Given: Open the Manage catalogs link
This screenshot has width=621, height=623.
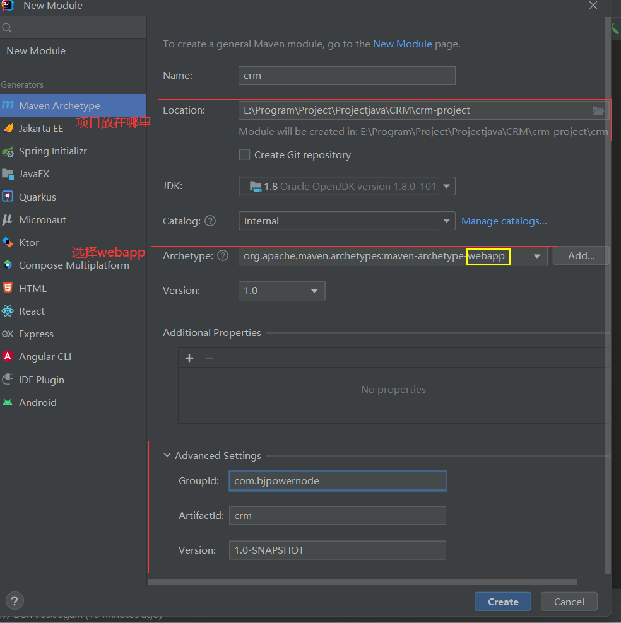Looking at the screenshot, I should (504, 221).
